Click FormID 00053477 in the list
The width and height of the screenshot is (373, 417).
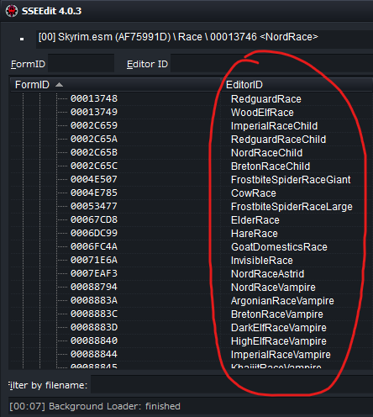pos(94,206)
